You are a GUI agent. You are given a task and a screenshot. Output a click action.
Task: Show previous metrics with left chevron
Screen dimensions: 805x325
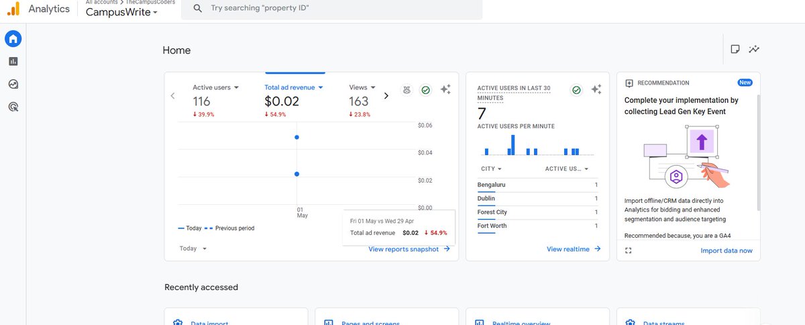tap(172, 96)
